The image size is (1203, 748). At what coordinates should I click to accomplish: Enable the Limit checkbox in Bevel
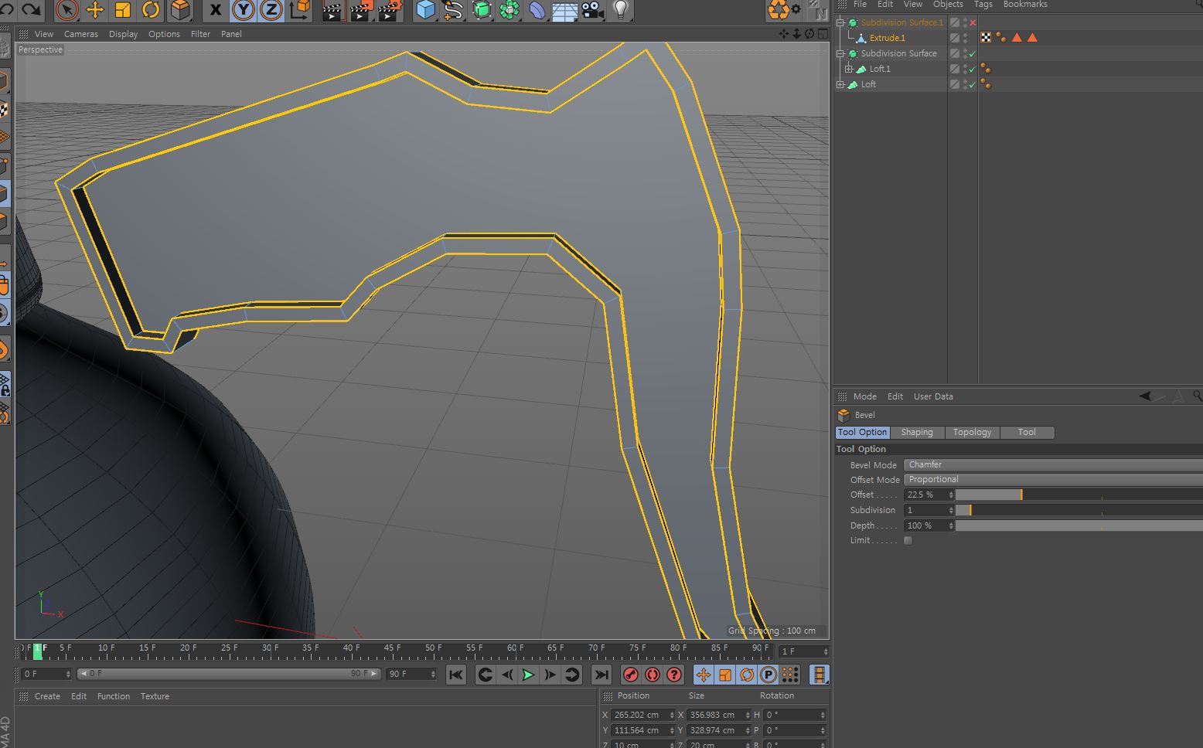[908, 540]
